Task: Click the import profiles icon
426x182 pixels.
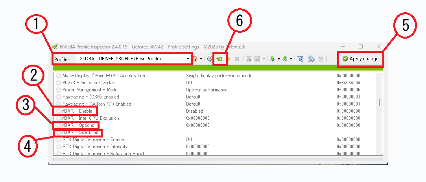Action: click(x=285, y=59)
